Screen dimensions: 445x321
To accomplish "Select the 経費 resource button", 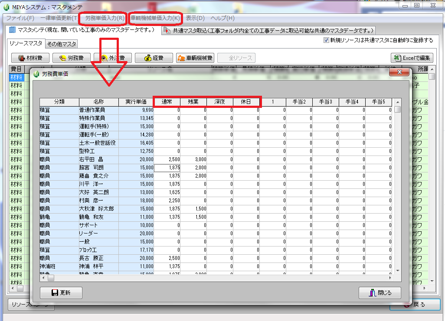I will point(154,58).
